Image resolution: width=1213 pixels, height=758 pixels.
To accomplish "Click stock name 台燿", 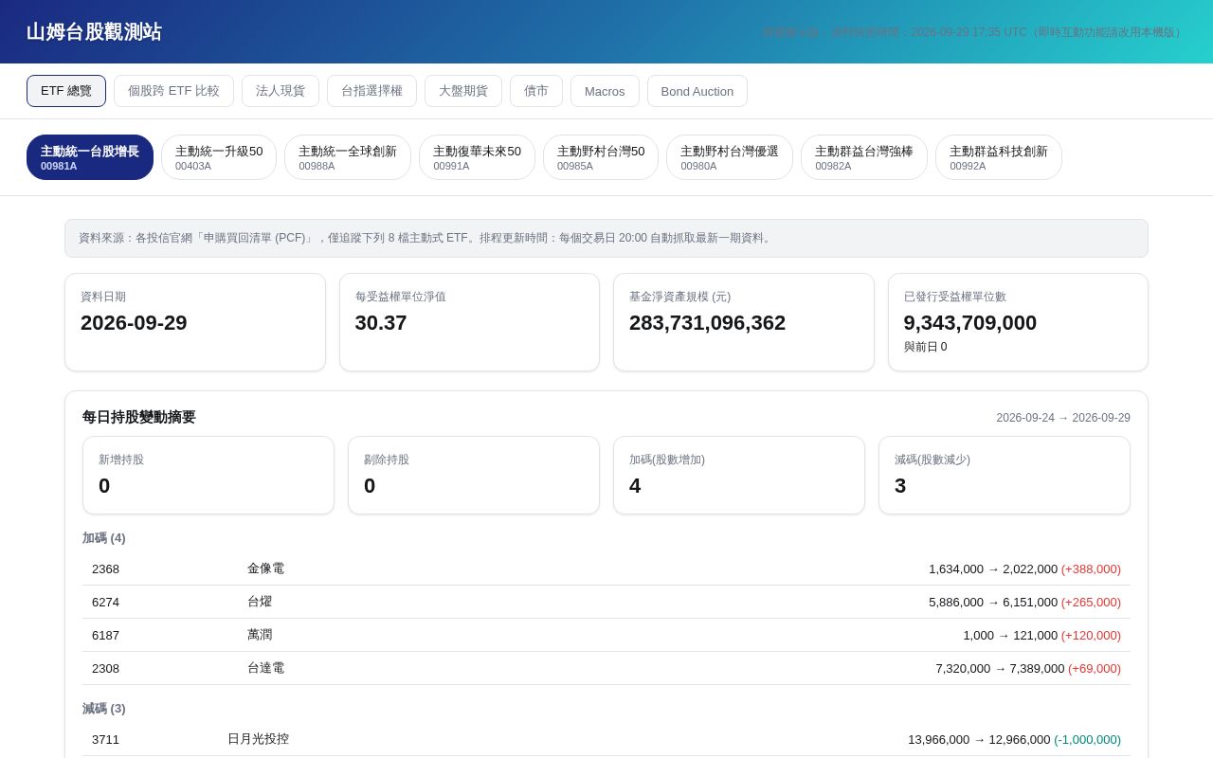I will pos(260,602).
